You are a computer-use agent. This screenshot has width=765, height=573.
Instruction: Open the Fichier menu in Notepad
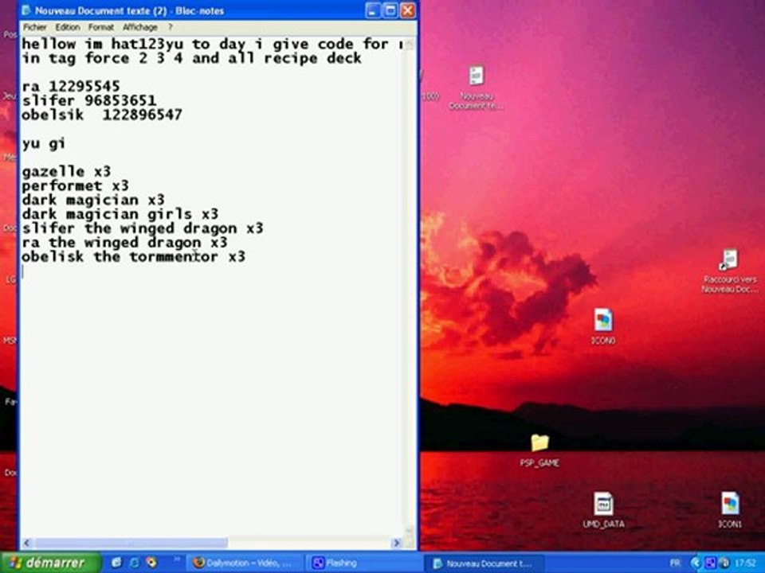(34, 27)
